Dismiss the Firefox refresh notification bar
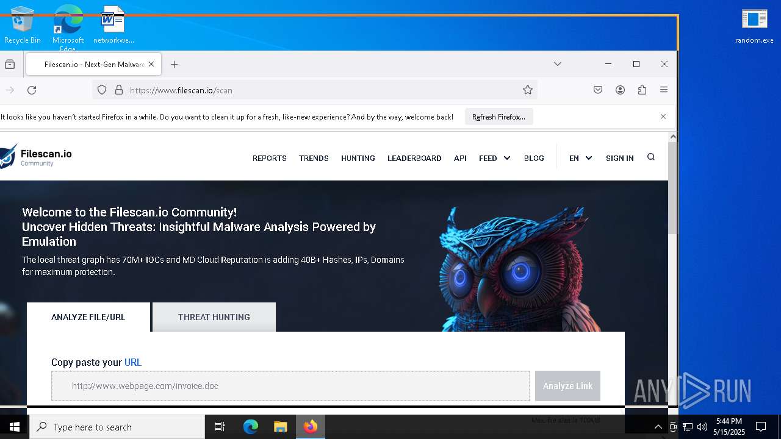781x439 pixels. tap(663, 116)
